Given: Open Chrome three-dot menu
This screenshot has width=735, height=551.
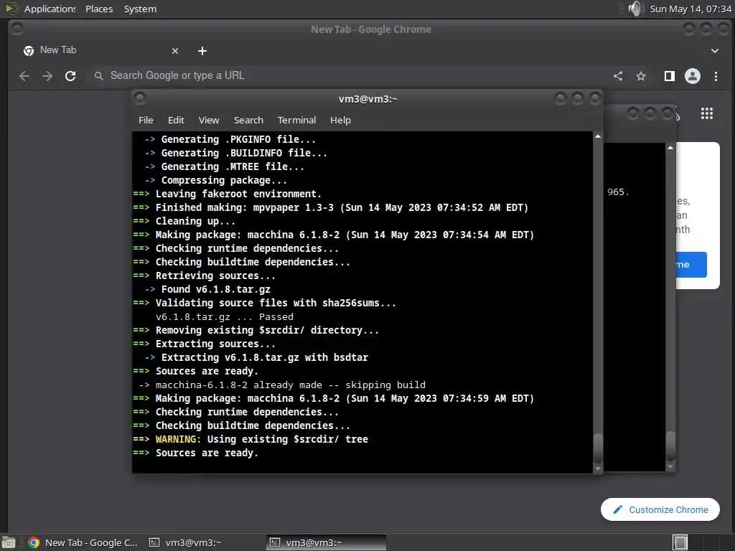Looking at the screenshot, I should 716,76.
